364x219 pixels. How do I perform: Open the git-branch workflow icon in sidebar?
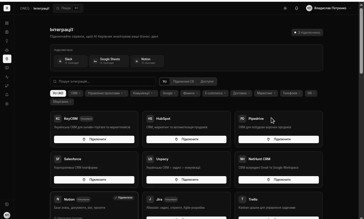[7, 86]
